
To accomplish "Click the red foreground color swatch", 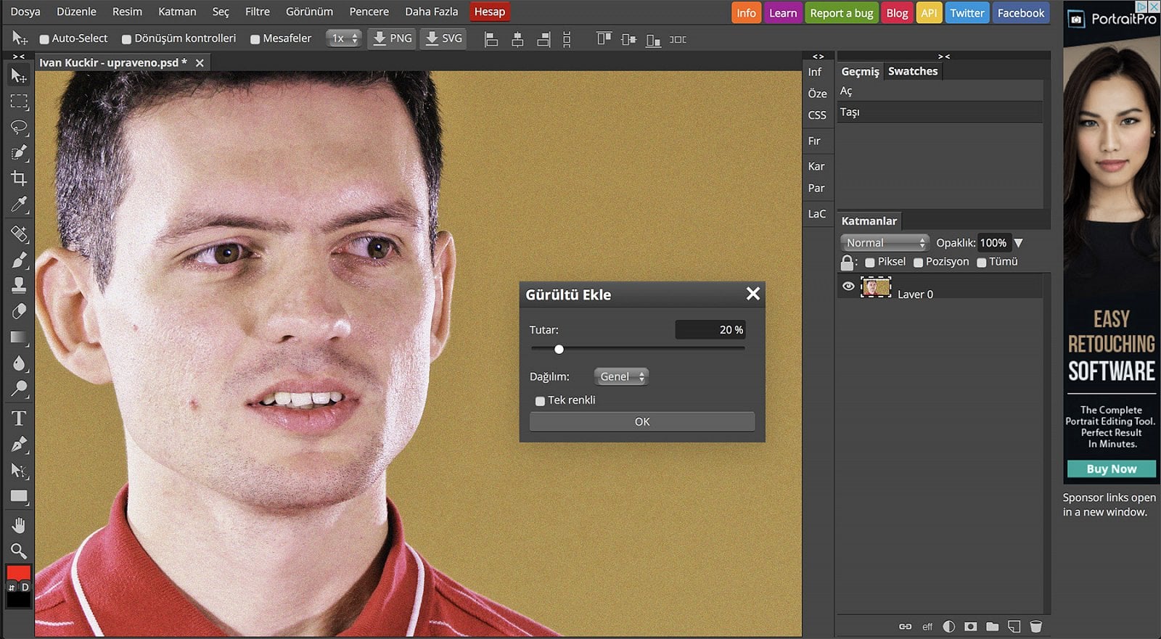I will (x=18, y=573).
